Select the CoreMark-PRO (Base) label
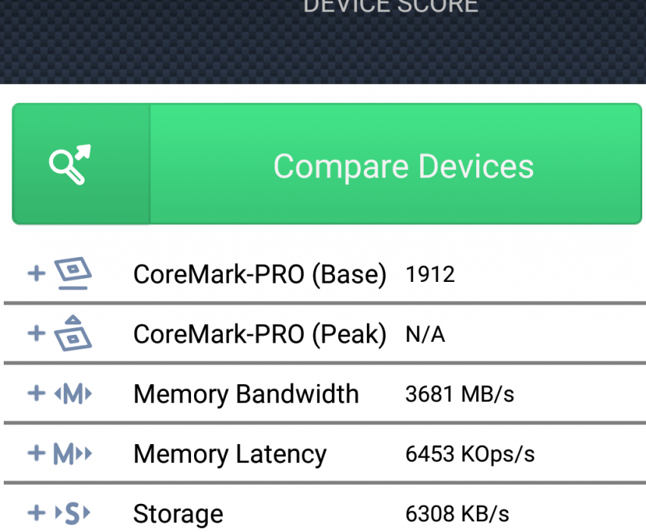Screen dimensions: 646x532 click(259, 274)
